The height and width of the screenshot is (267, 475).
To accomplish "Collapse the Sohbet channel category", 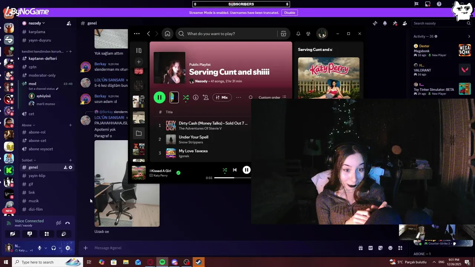I will point(29,160).
